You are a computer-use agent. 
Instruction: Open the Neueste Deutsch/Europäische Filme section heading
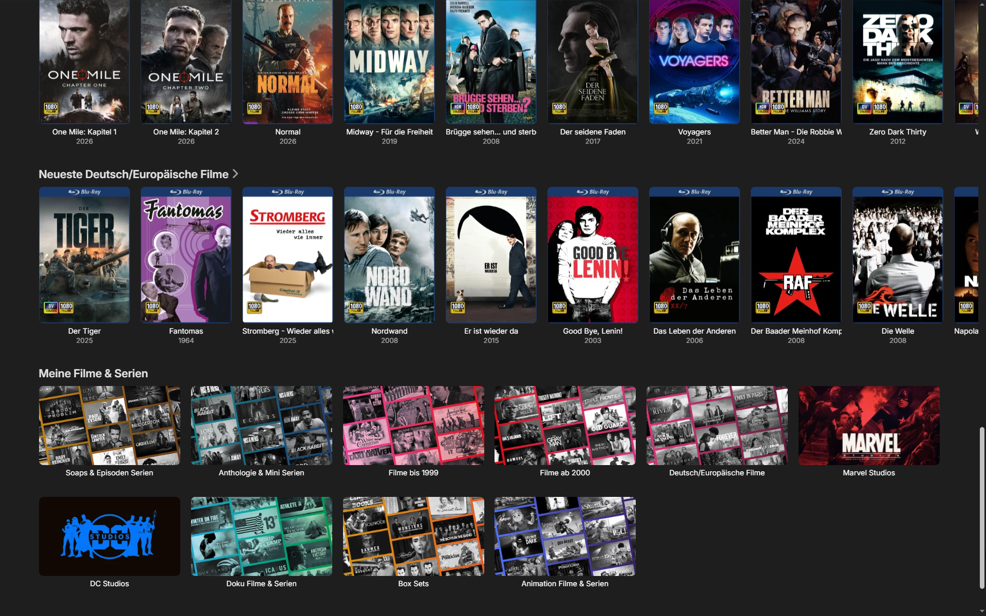134,175
